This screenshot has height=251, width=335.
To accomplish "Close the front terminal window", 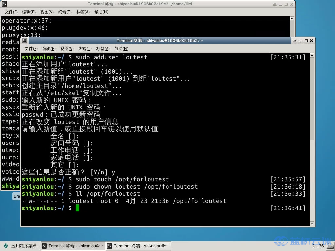I will [311, 41].
